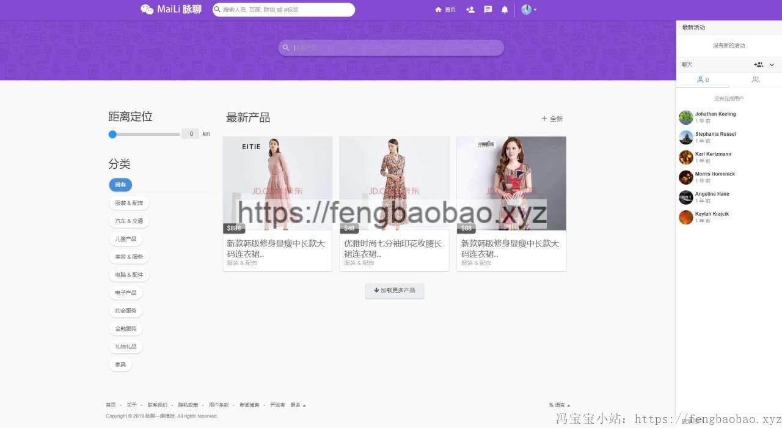Click Angeline Hane's avatar picture
The image size is (782, 428).
pos(686,197)
